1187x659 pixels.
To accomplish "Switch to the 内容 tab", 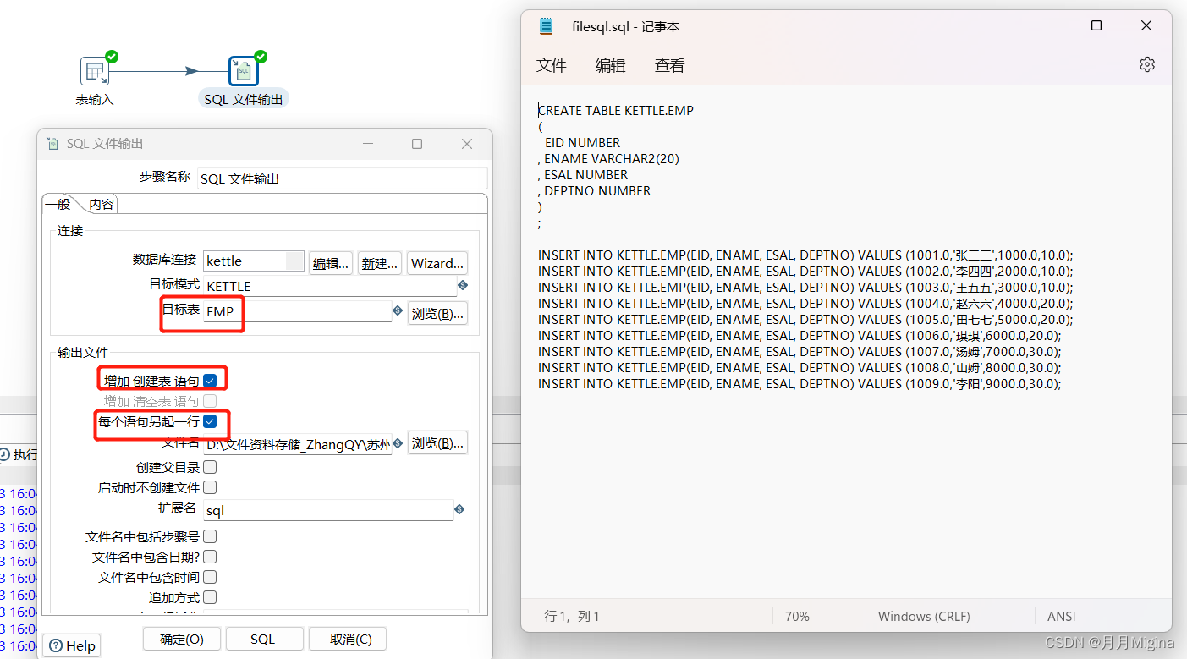I will [x=102, y=204].
